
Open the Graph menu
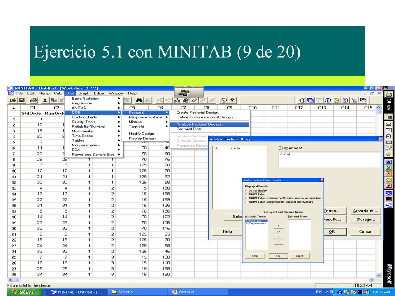pyautogui.click(x=84, y=93)
